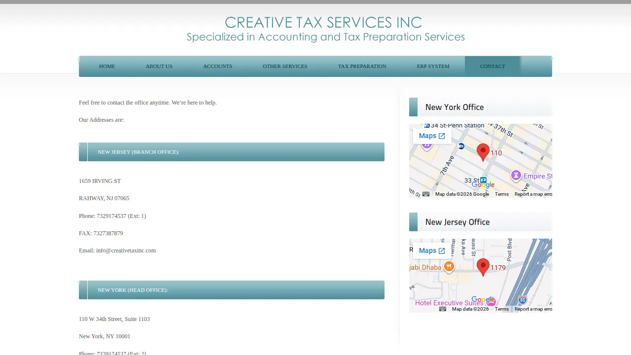Click the New Jersey Office sidebar heading
This screenshot has width=631, height=355.
(x=457, y=222)
